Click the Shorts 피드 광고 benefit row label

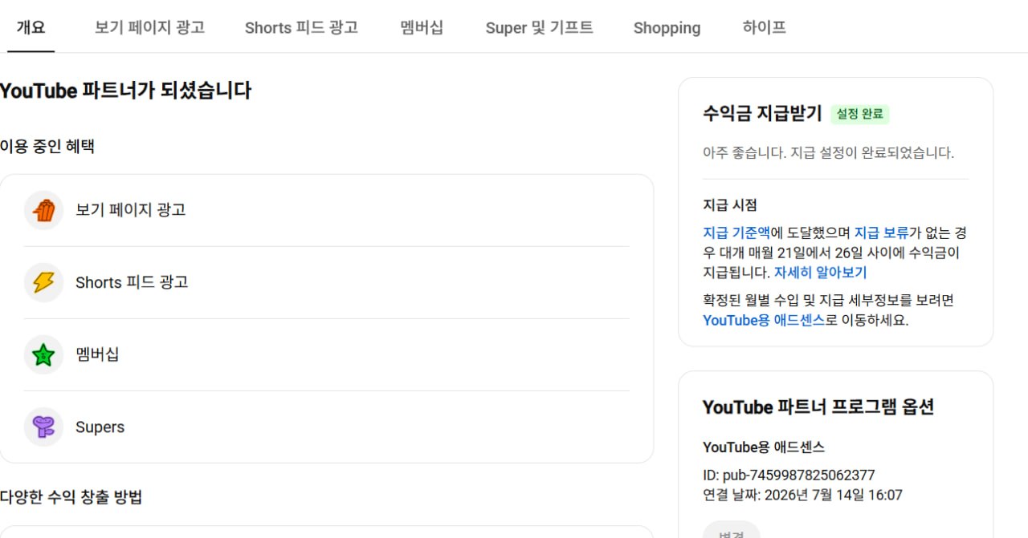(132, 282)
